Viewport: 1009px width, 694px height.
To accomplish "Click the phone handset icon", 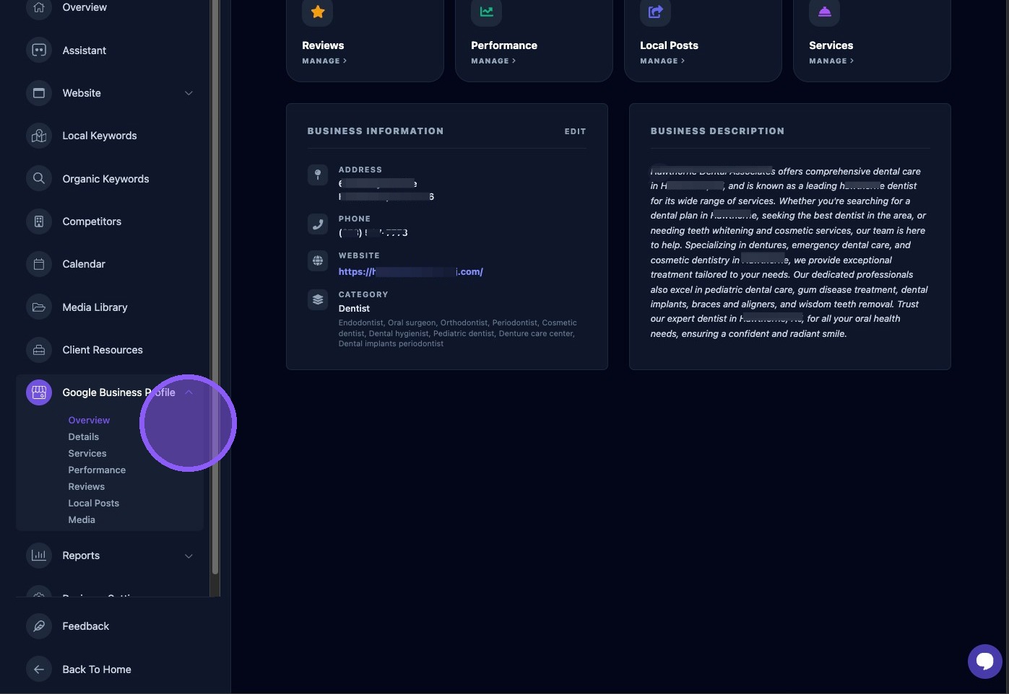I will 318,224.
